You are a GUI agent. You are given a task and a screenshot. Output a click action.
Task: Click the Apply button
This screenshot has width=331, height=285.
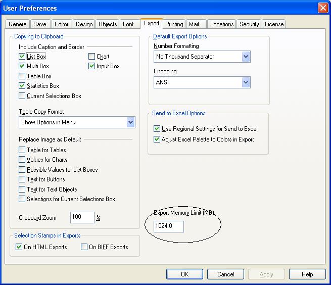(266, 274)
